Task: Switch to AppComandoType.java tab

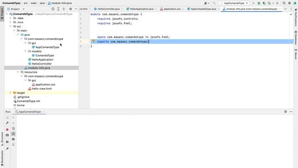Action: click(203, 9)
